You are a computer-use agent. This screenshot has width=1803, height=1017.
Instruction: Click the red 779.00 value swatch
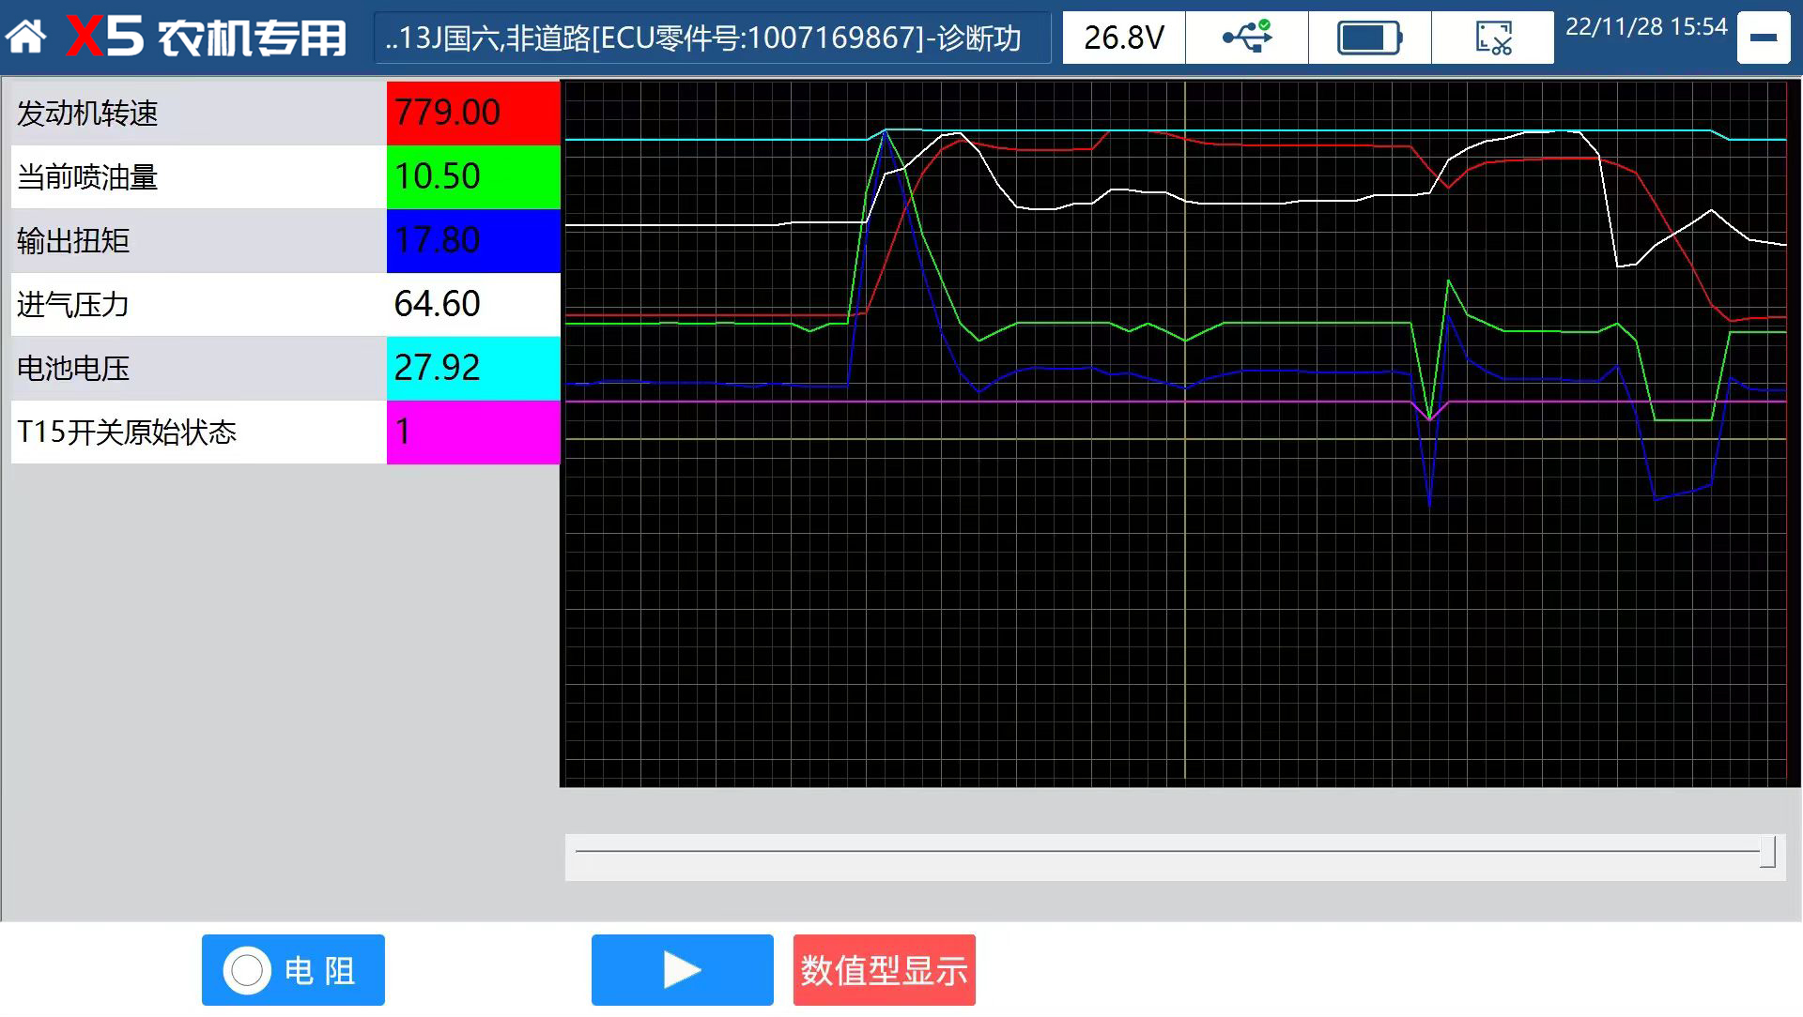click(473, 114)
